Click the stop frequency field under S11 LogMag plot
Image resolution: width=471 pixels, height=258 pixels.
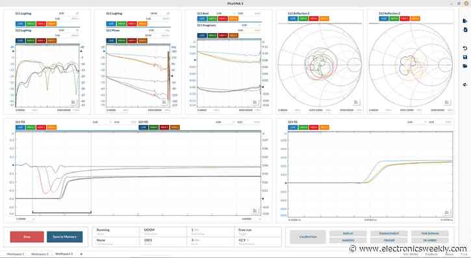point(64,110)
